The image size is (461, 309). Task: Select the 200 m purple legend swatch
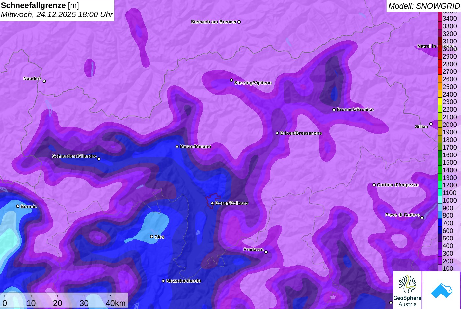tap(440, 261)
